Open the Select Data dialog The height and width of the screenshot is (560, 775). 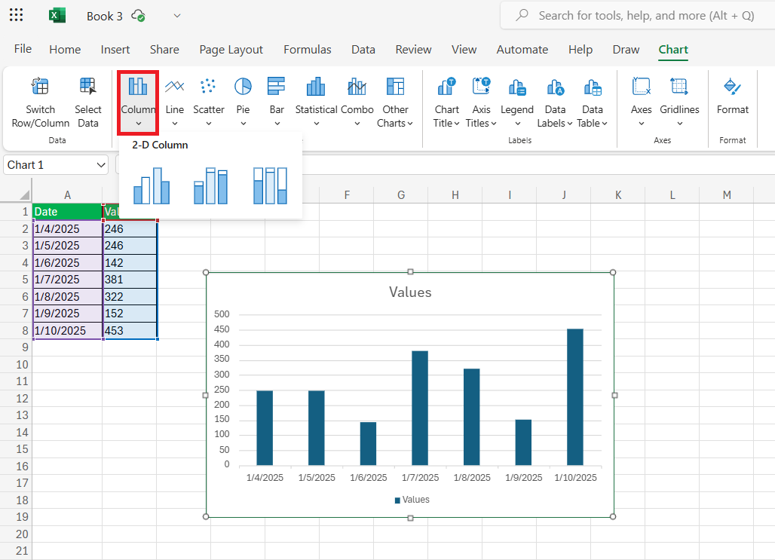[x=88, y=87]
